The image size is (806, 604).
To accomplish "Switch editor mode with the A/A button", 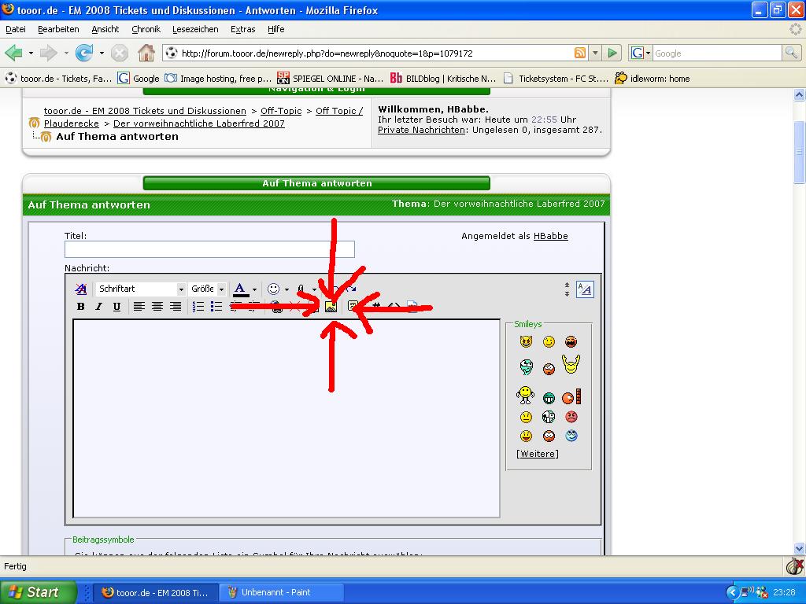I will tap(585, 289).
